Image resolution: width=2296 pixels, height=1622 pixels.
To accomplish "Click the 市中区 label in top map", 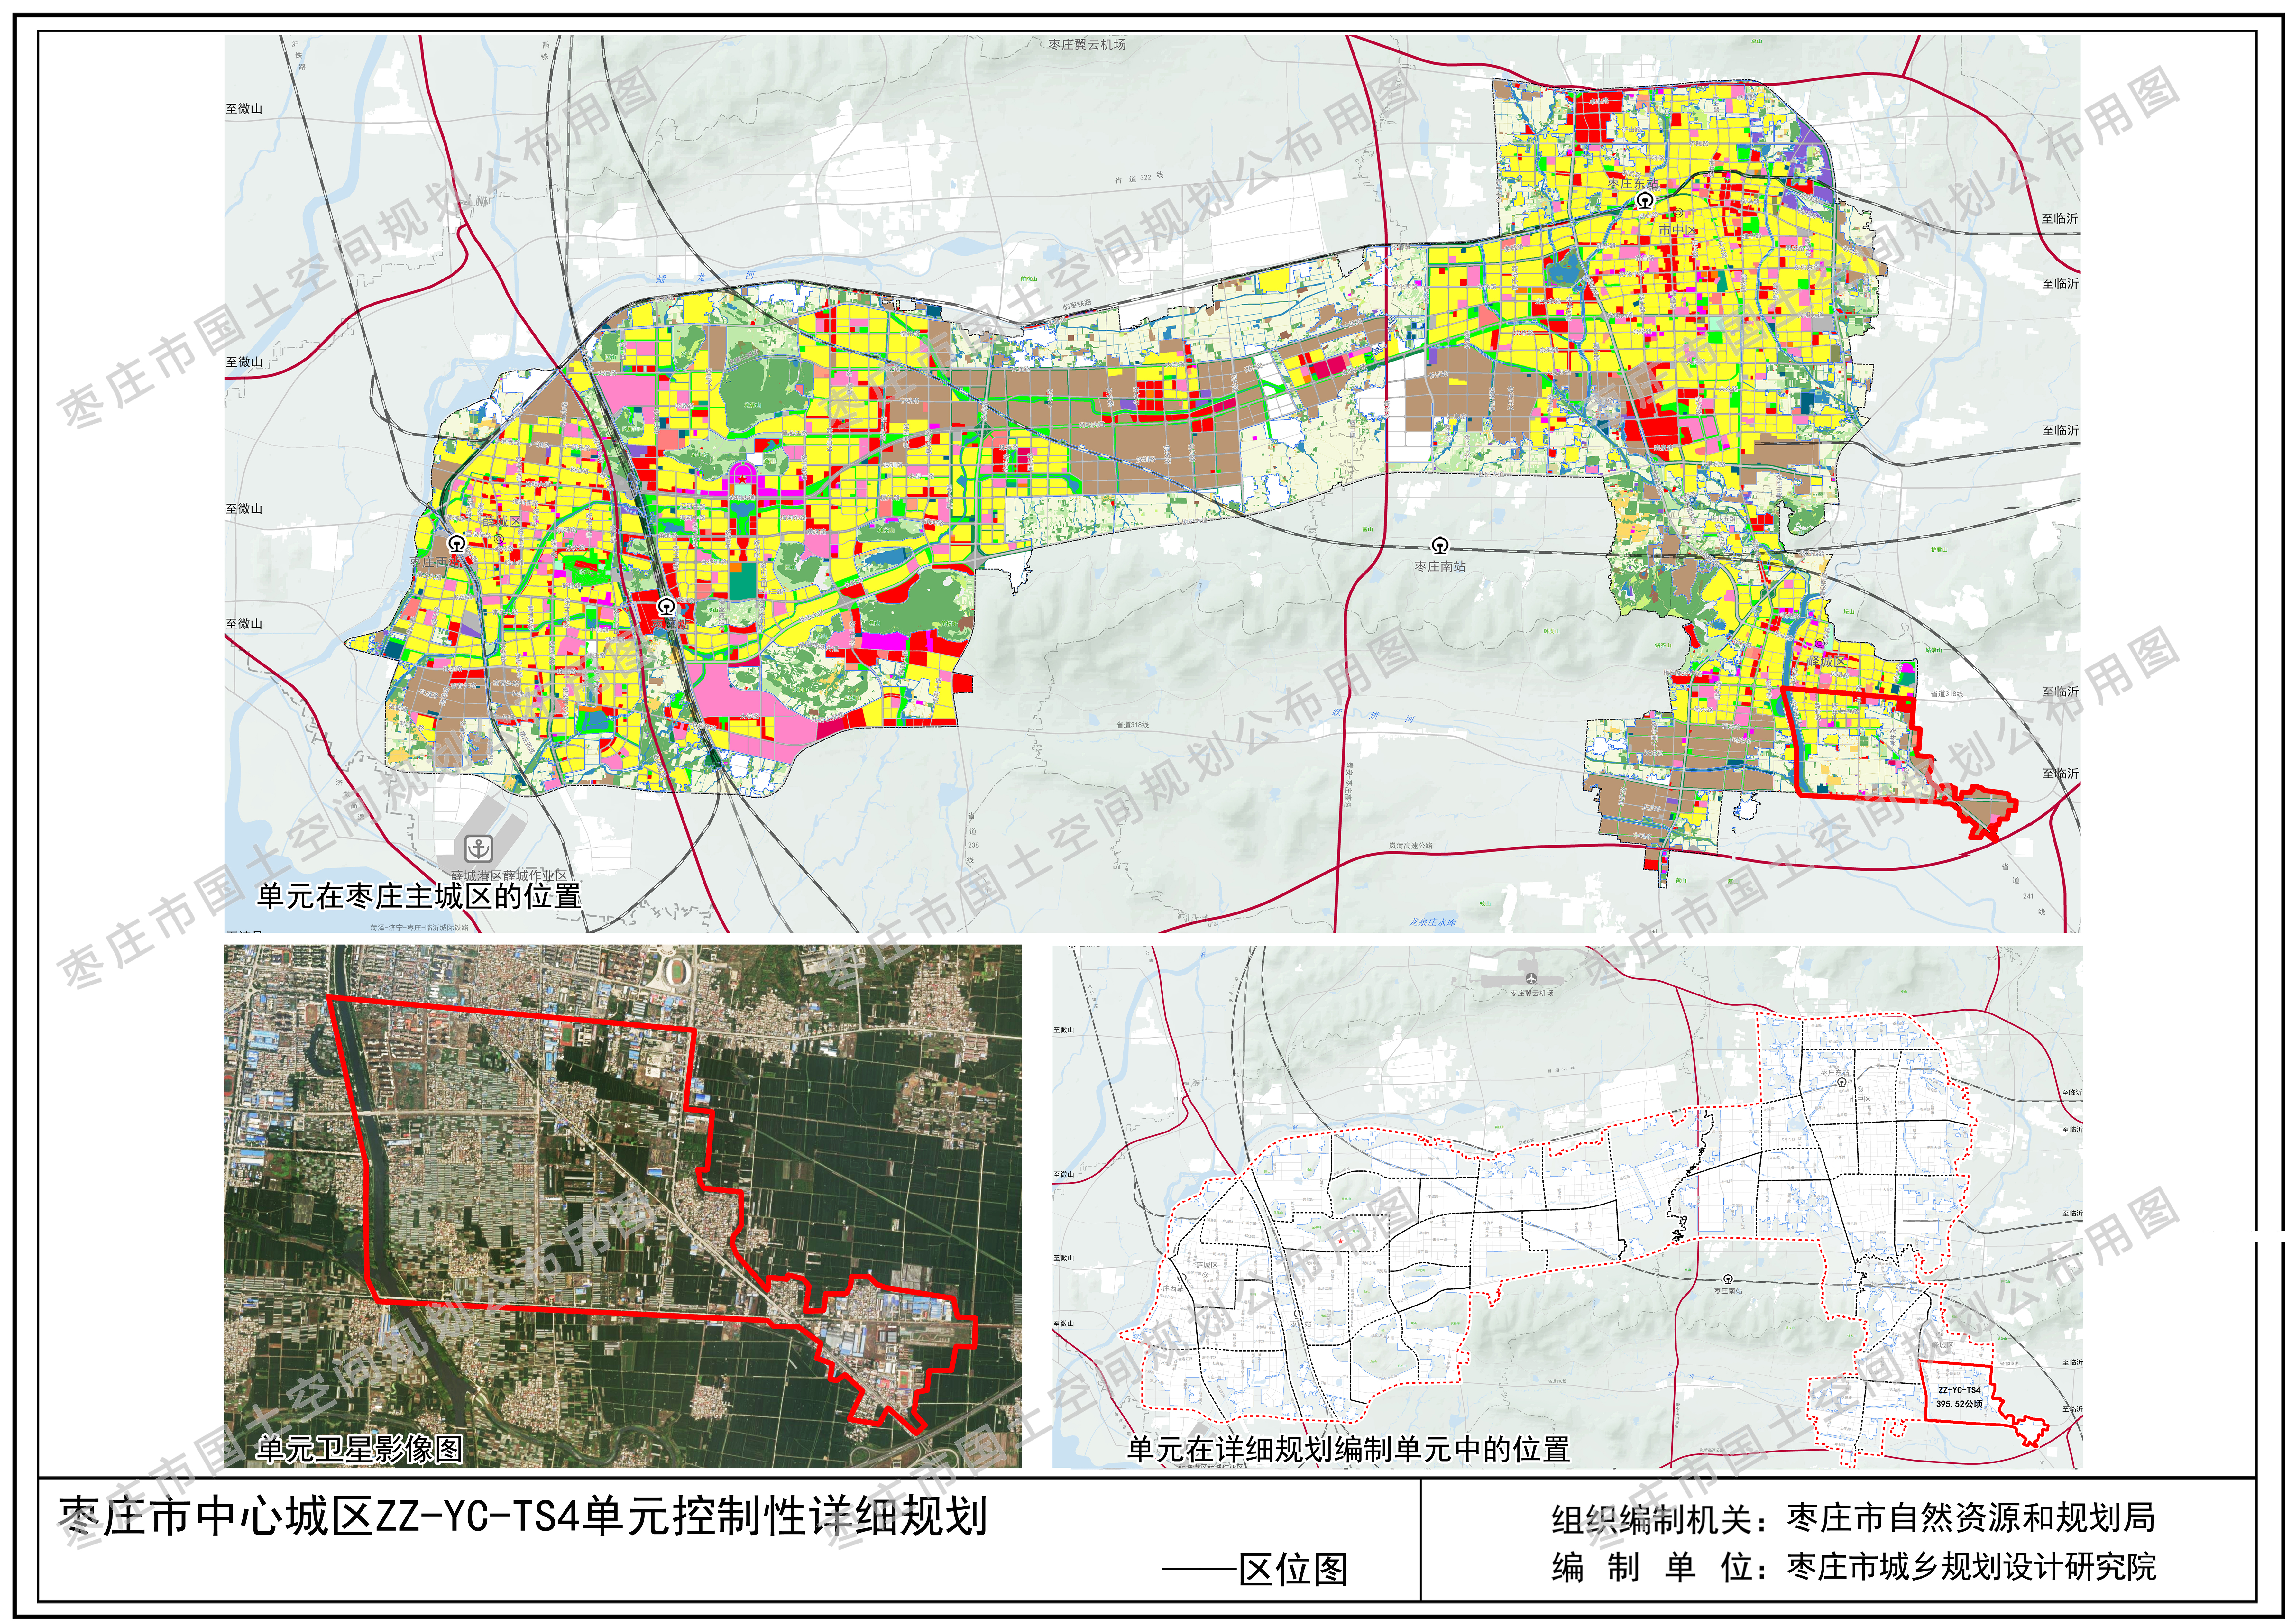I will (1678, 230).
